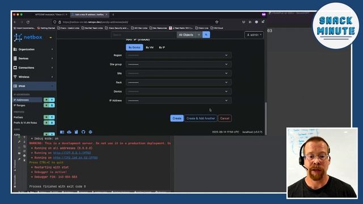363x204 pixels.
Task: Open a new browser tab with the plus button
Action: pos(113,15)
